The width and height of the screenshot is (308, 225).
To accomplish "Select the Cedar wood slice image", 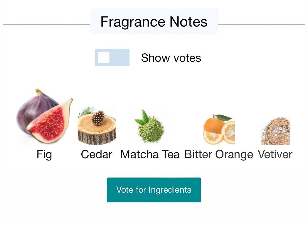I will (x=97, y=126).
